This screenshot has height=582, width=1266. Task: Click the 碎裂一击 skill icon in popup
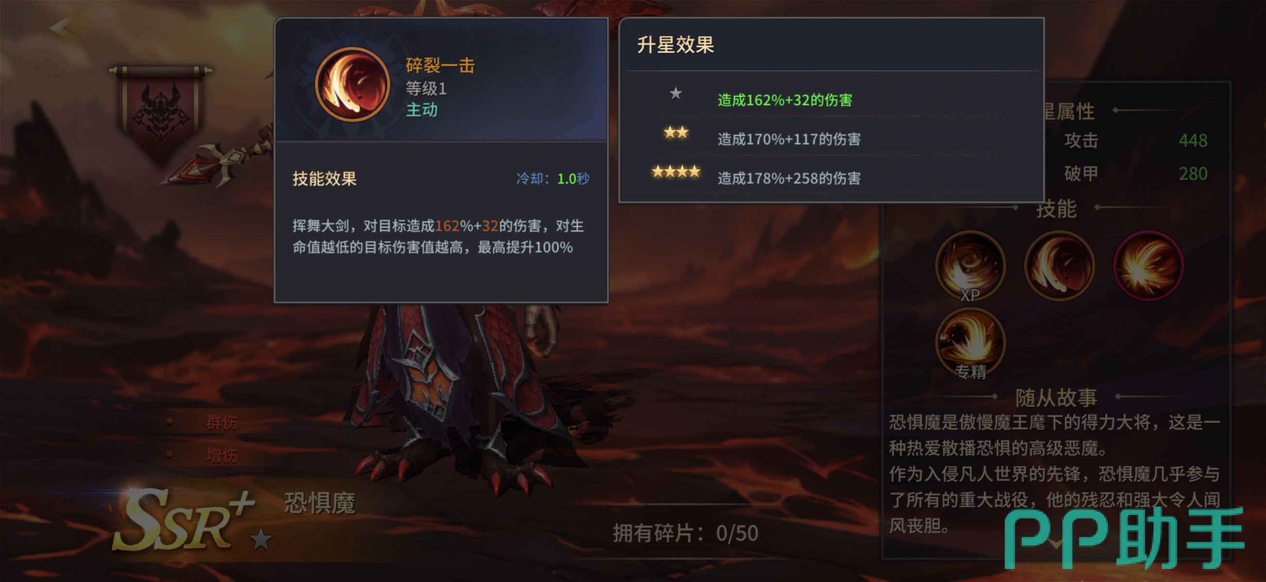(x=352, y=84)
